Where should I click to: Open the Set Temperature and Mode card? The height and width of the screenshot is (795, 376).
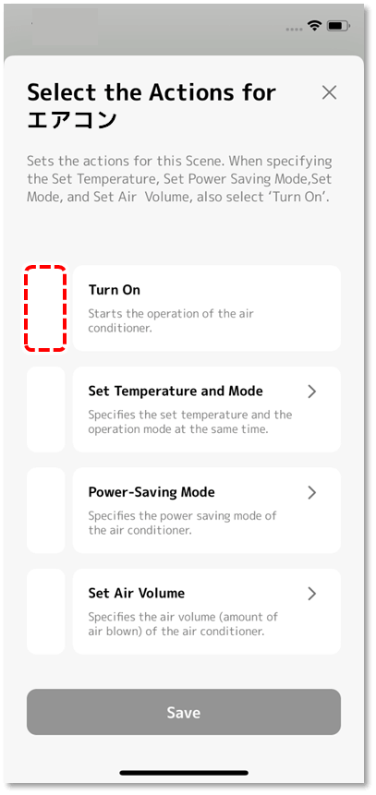(x=207, y=409)
